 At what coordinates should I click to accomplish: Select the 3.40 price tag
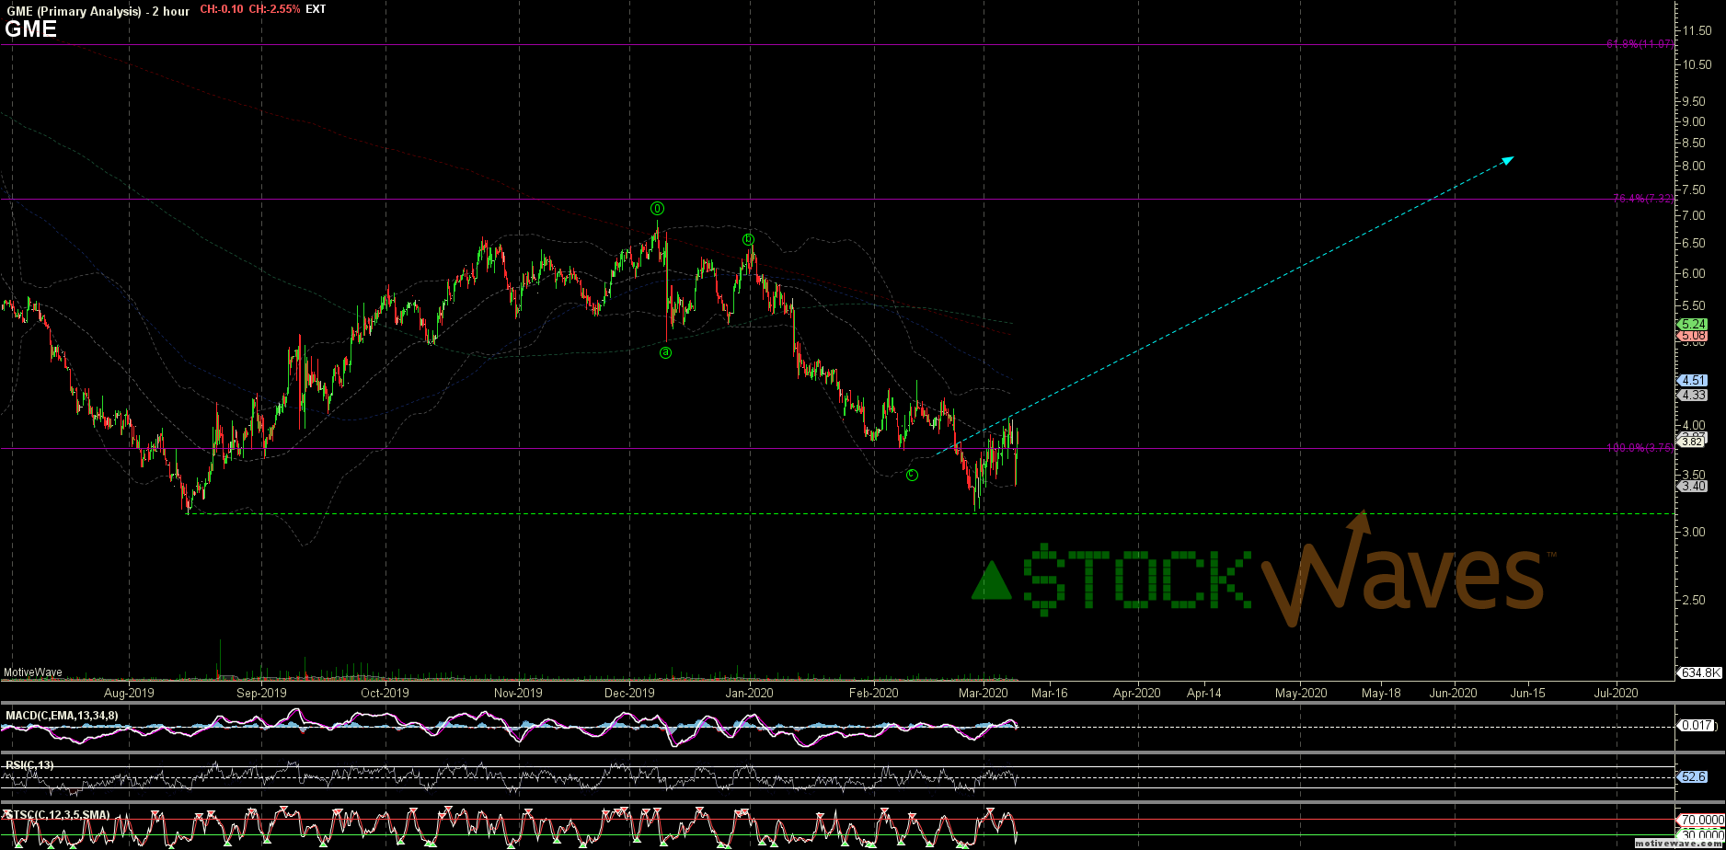[1692, 486]
